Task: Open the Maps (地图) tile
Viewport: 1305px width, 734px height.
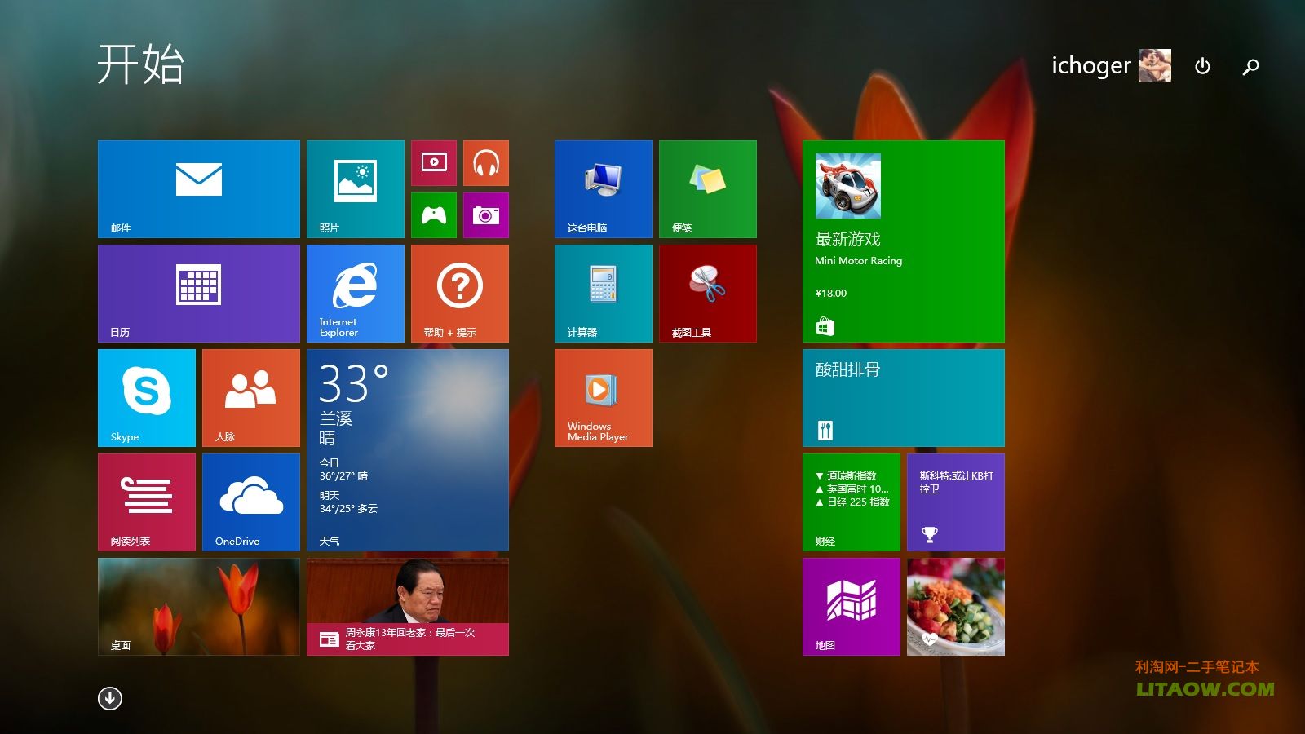Action: click(x=852, y=607)
